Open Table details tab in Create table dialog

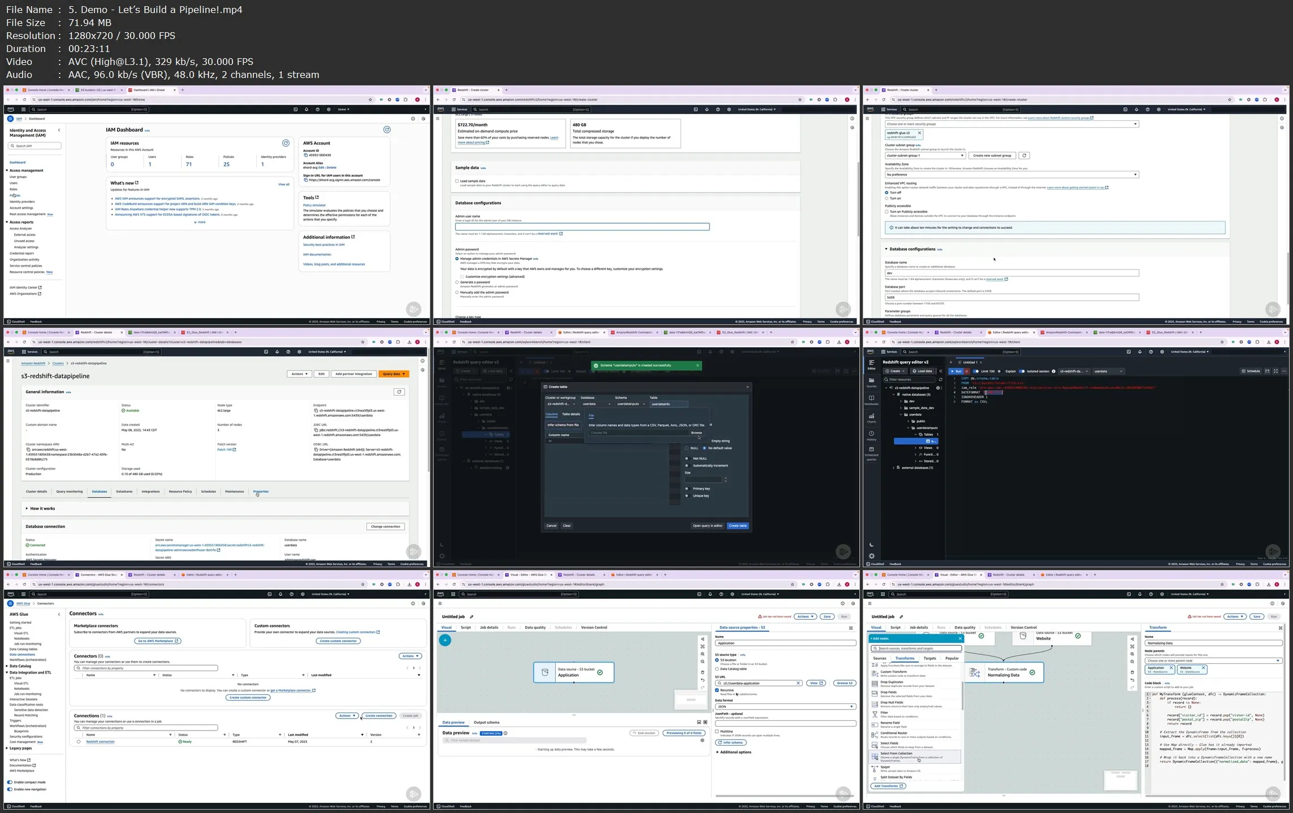click(x=570, y=414)
